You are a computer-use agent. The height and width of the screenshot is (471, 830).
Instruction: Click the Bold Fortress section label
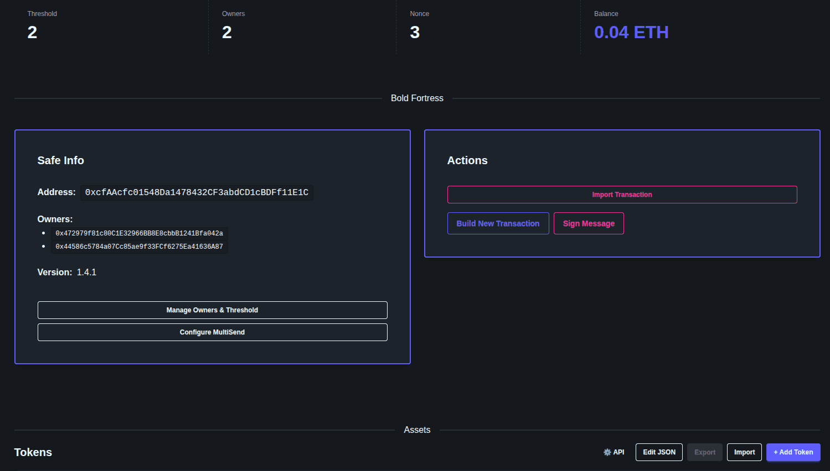(x=417, y=98)
